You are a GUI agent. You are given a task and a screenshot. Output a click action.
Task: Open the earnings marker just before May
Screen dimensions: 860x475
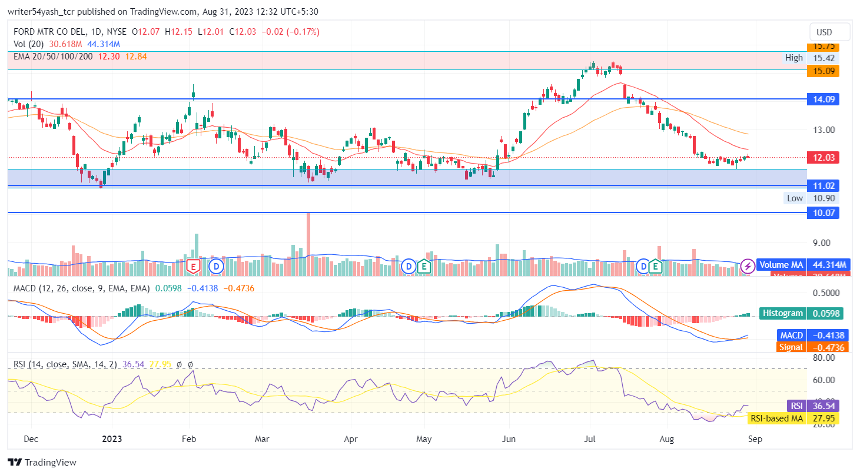pos(424,266)
